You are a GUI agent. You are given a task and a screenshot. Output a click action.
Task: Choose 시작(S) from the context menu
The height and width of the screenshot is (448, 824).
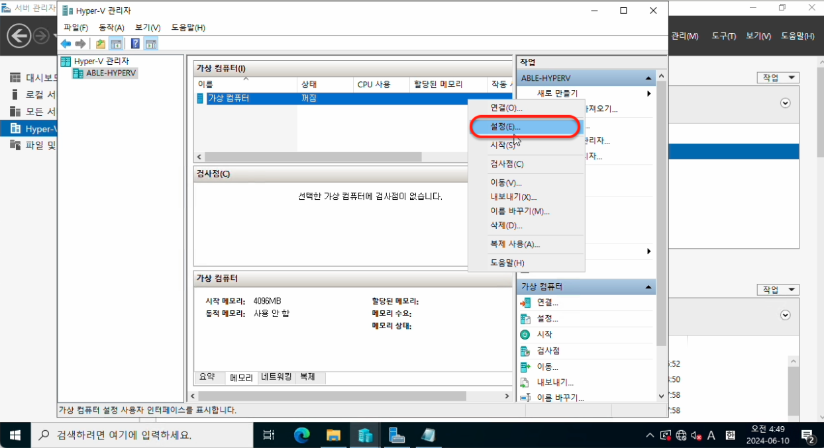click(526, 145)
